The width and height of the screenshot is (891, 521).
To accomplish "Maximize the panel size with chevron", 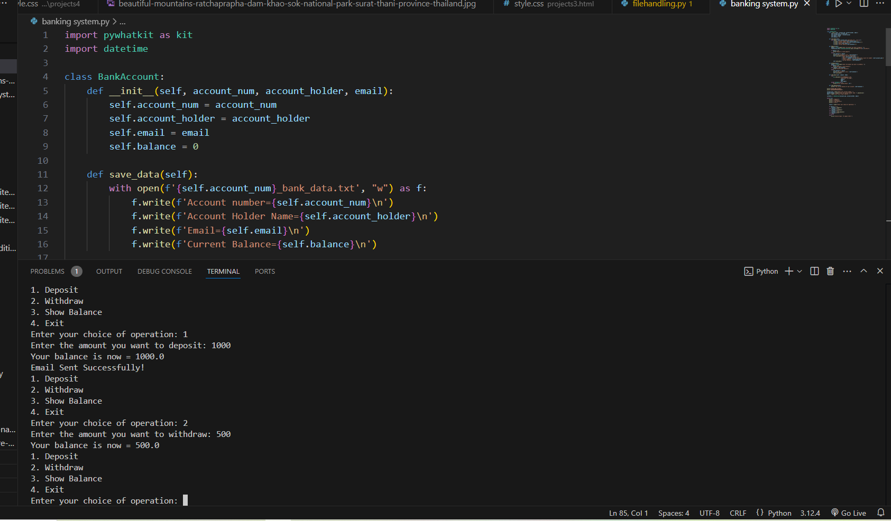I will pyautogui.click(x=864, y=271).
